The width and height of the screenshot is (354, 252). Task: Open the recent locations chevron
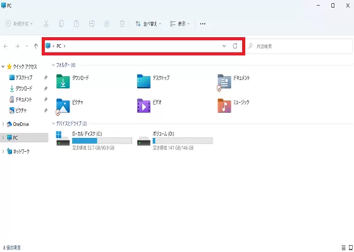pos(27,46)
